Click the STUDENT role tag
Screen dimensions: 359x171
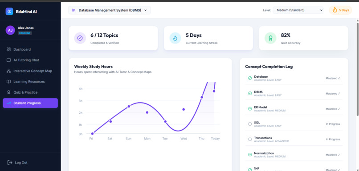[x=25, y=33]
